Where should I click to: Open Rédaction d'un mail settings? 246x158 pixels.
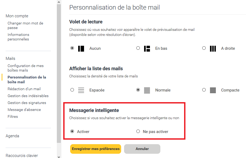pyautogui.click(x=24, y=89)
